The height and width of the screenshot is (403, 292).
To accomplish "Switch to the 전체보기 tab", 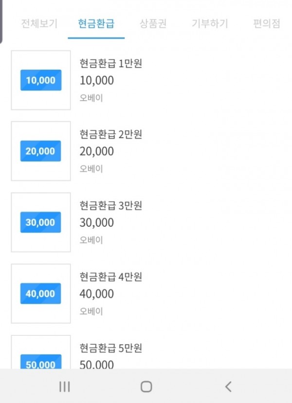I will coord(39,23).
